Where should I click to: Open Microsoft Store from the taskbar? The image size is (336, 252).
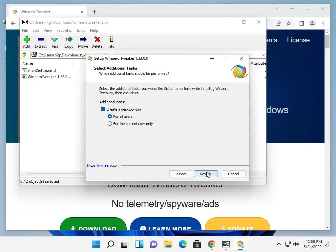click(x=197, y=244)
